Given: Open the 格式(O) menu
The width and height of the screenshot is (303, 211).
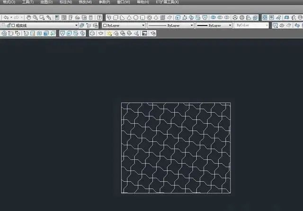Looking at the screenshot, I should [9, 2].
